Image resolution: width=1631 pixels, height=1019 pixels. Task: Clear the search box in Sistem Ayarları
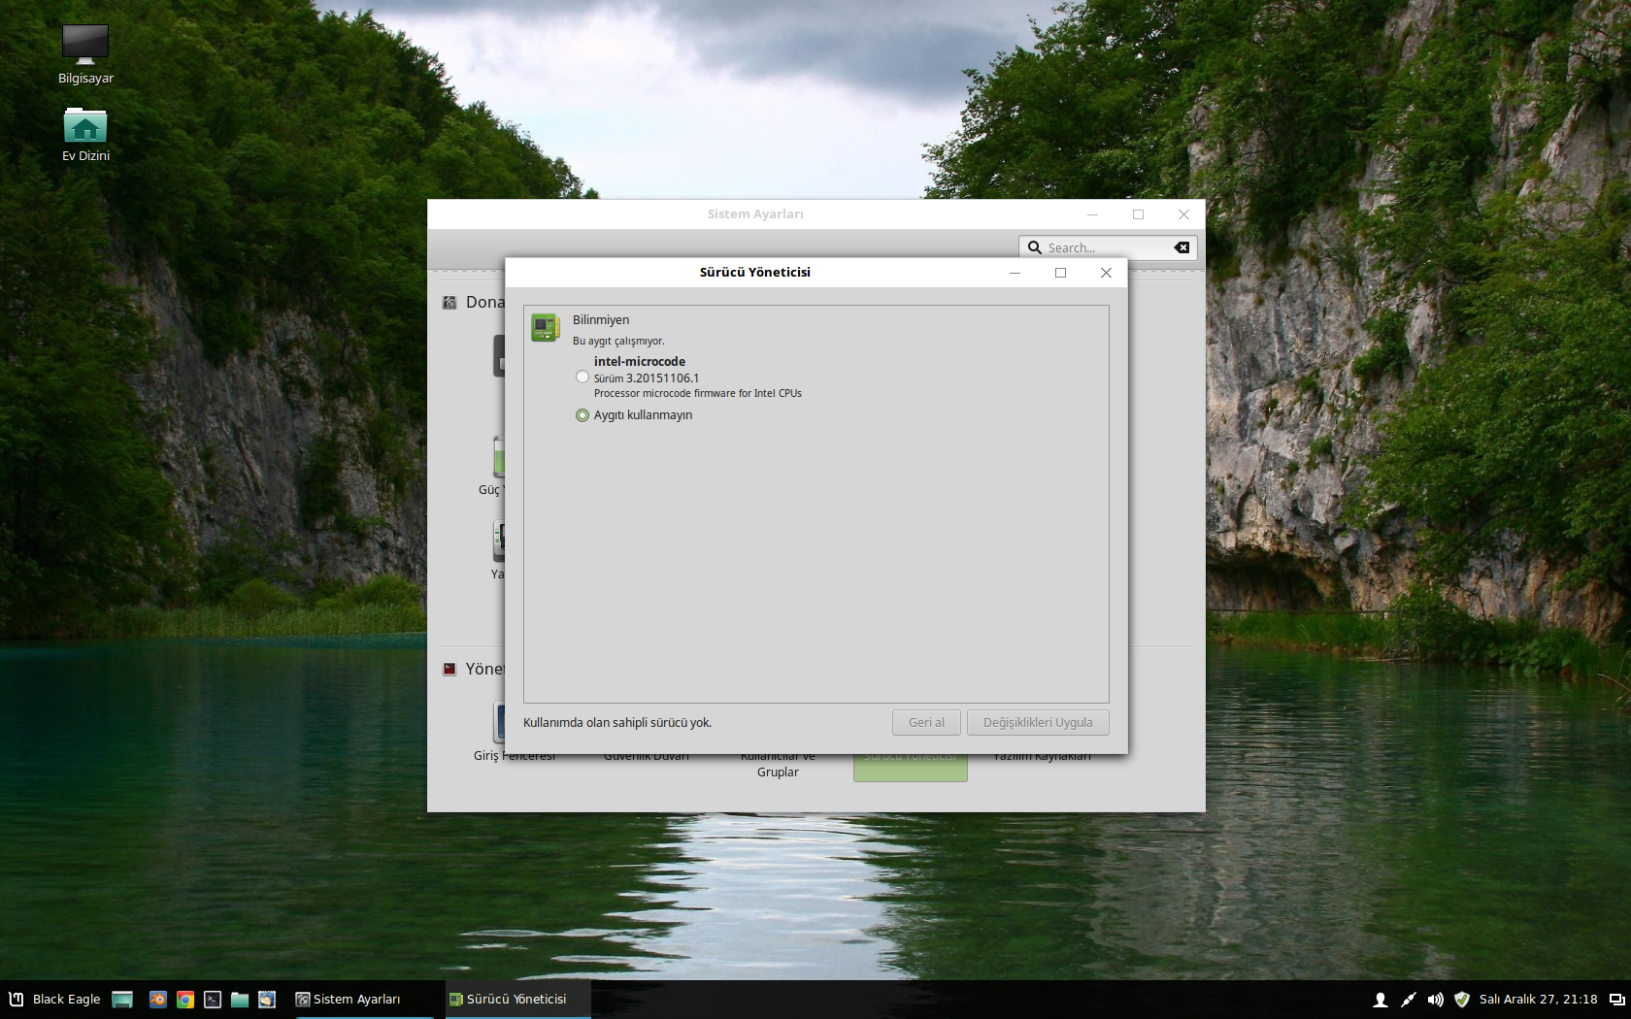(x=1182, y=247)
